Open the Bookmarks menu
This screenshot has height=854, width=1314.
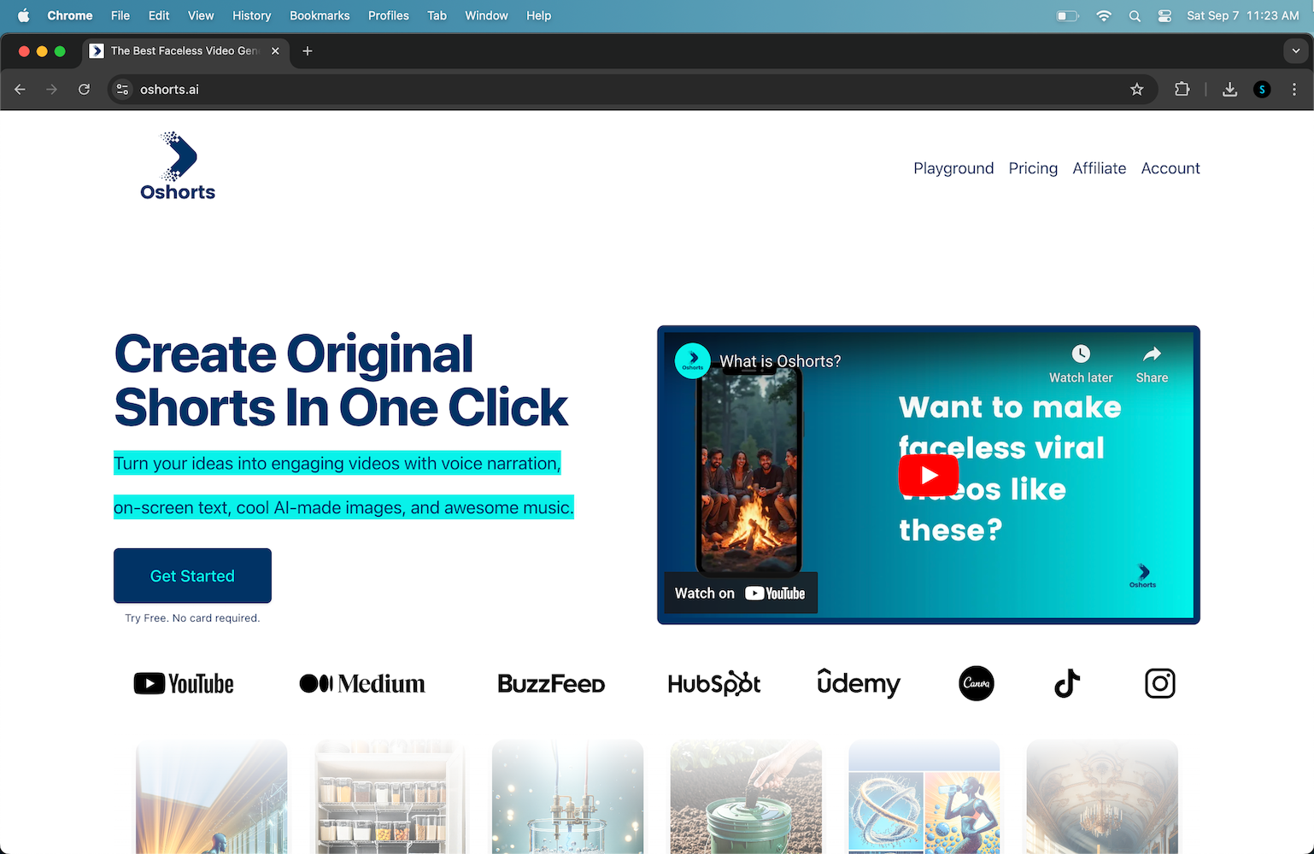point(320,15)
